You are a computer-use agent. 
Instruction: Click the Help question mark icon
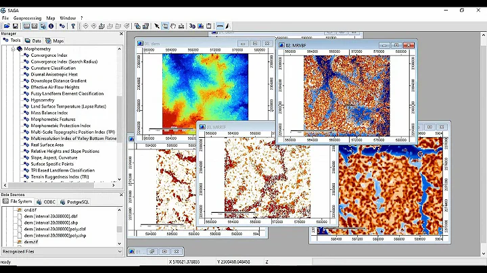tap(73, 26)
